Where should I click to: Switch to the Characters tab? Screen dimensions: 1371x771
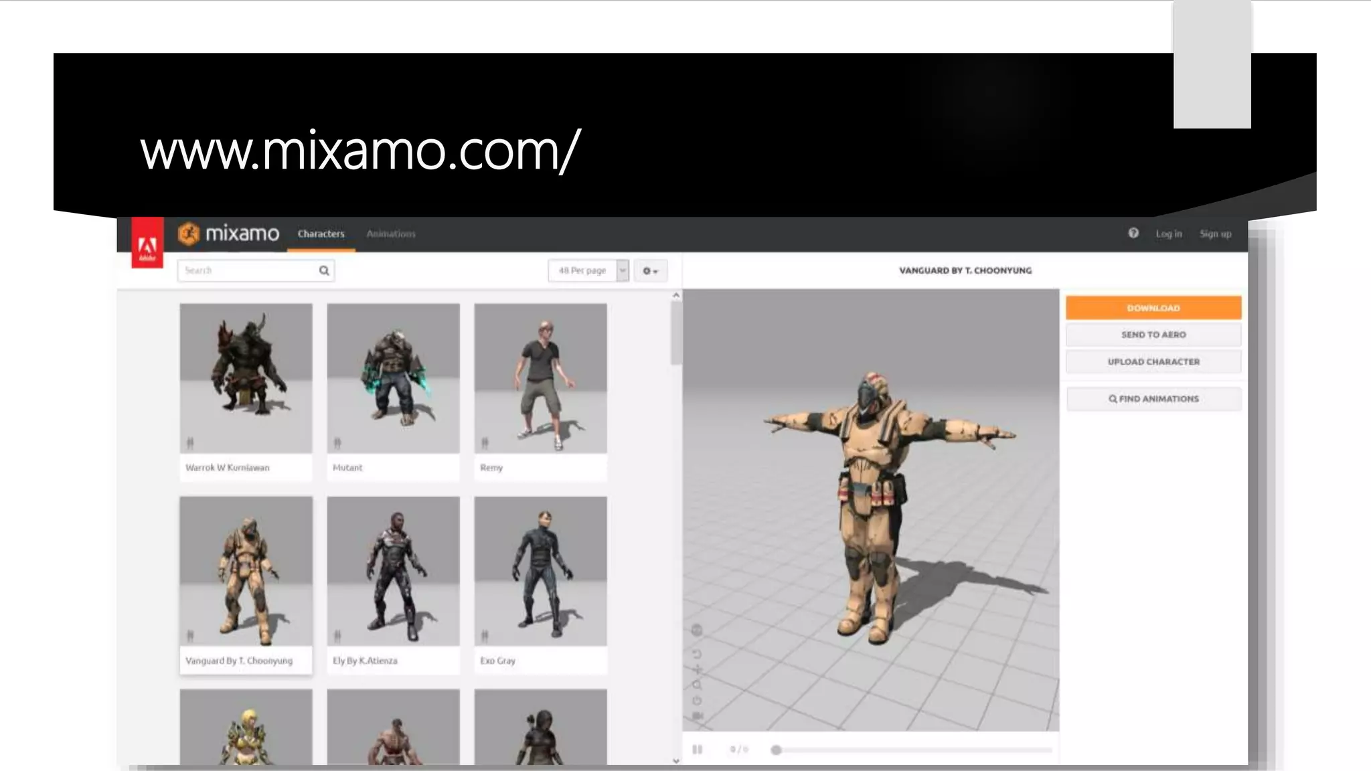point(321,234)
